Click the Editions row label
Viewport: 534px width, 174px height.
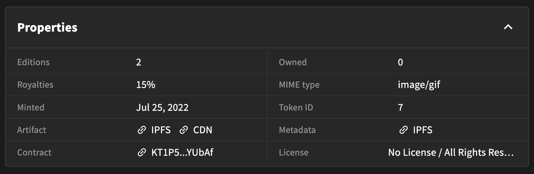[x=33, y=62]
